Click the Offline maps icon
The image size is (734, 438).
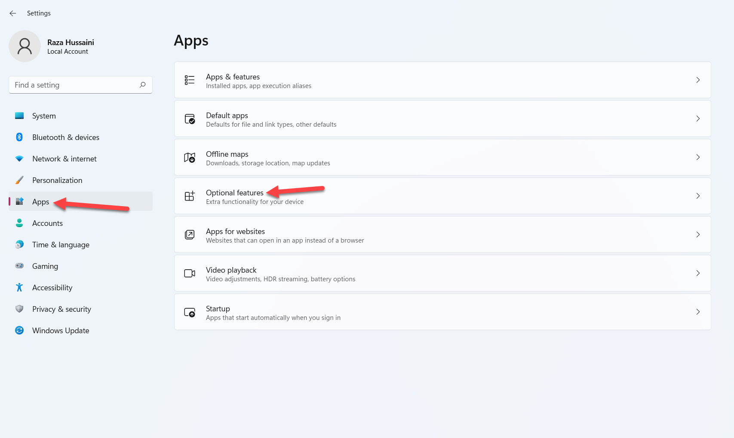click(190, 158)
